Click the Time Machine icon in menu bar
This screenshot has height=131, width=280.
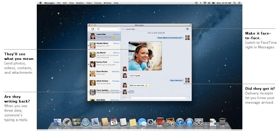pyautogui.click(x=196, y=3)
